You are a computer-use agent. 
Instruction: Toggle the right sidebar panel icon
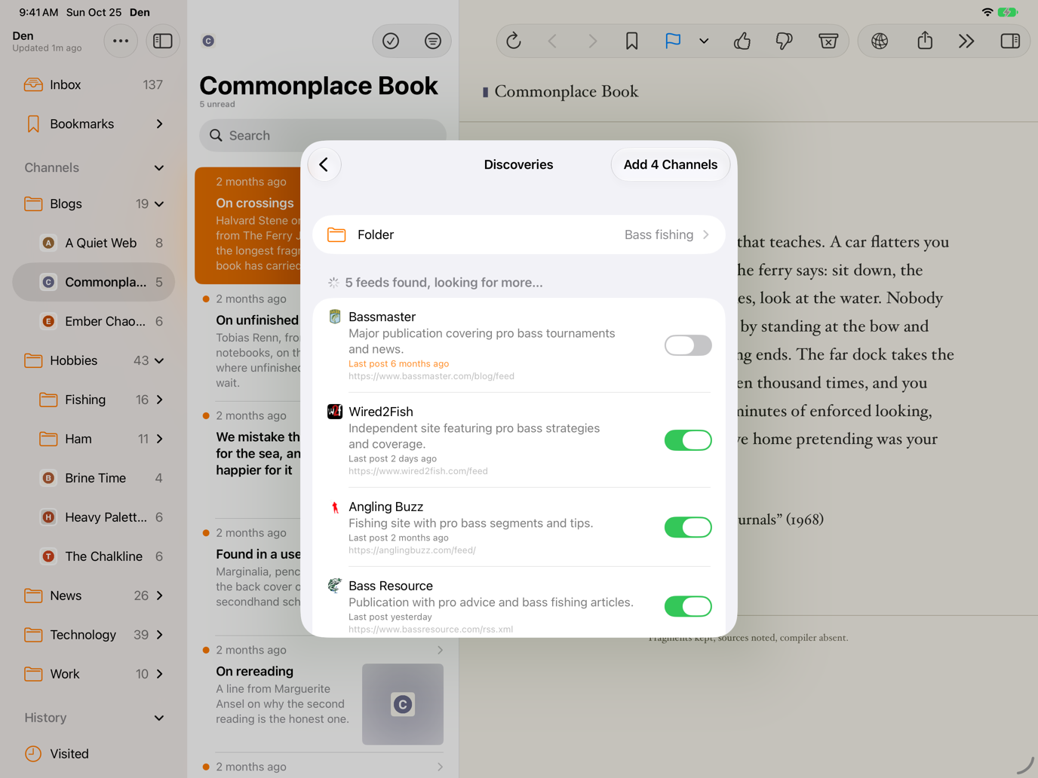1010,41
